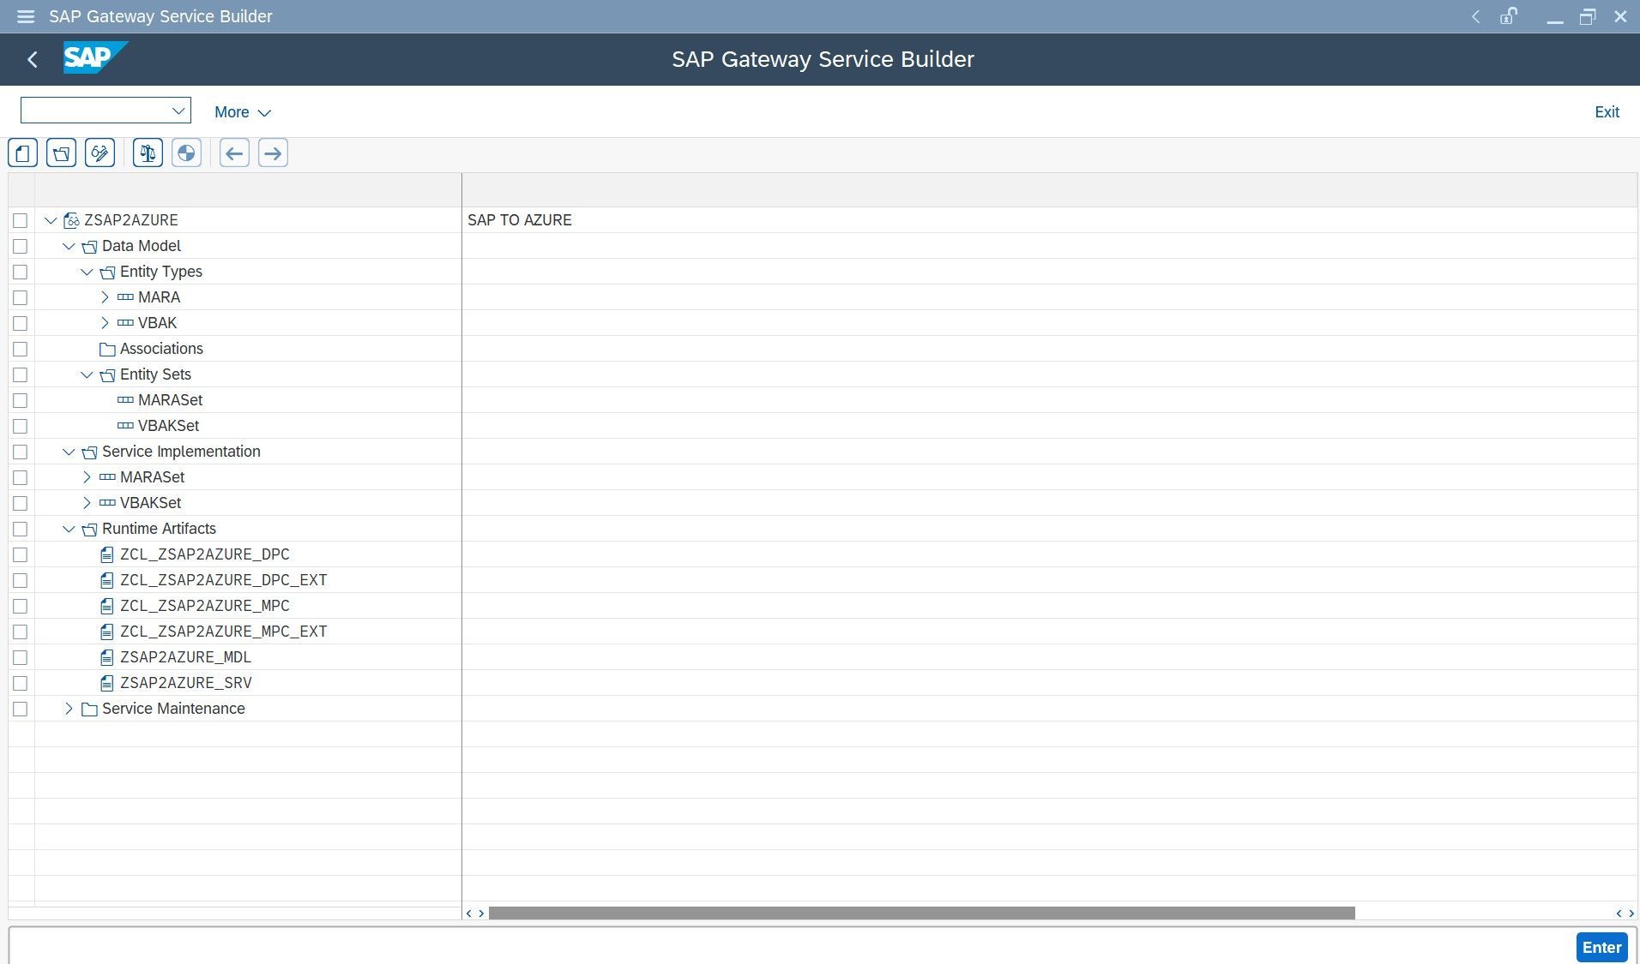Click the blue Enter button

(x=1601, y=948)
